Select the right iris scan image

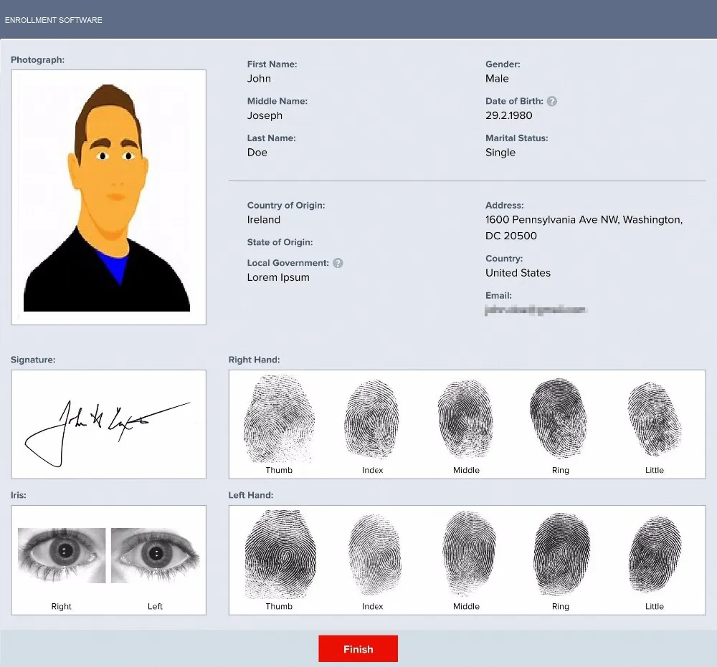(61, 555)
